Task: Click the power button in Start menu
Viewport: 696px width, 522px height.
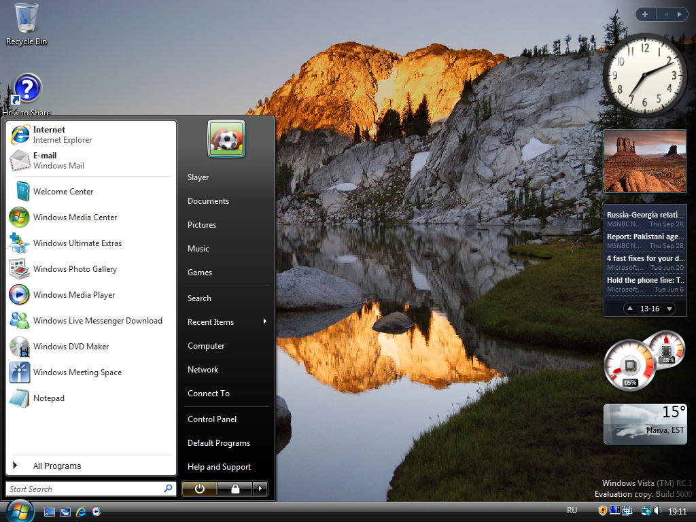Action: (x=199, y=489)
